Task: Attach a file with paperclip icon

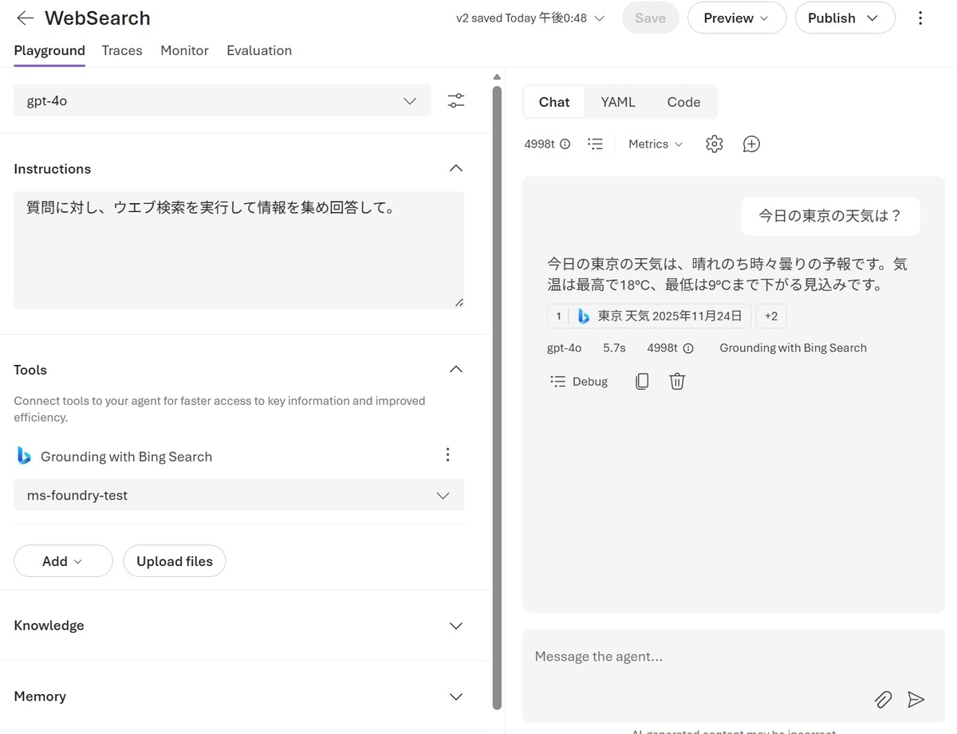Action: (x=883, y=700)
